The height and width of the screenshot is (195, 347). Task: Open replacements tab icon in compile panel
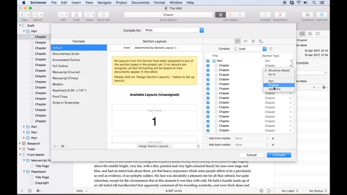click(261, 41)
